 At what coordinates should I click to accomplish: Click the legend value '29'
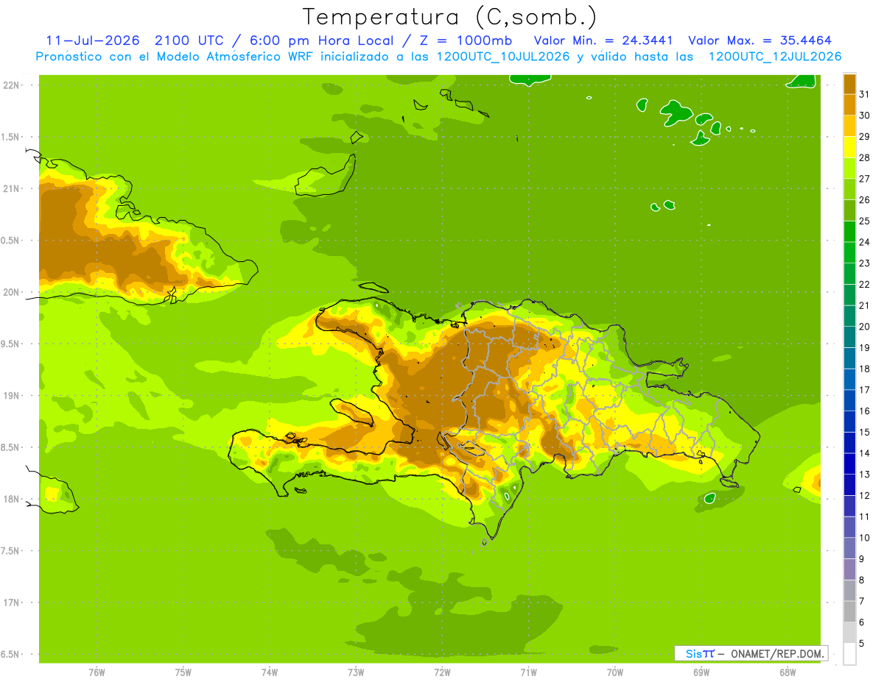[x=865, y=137]
